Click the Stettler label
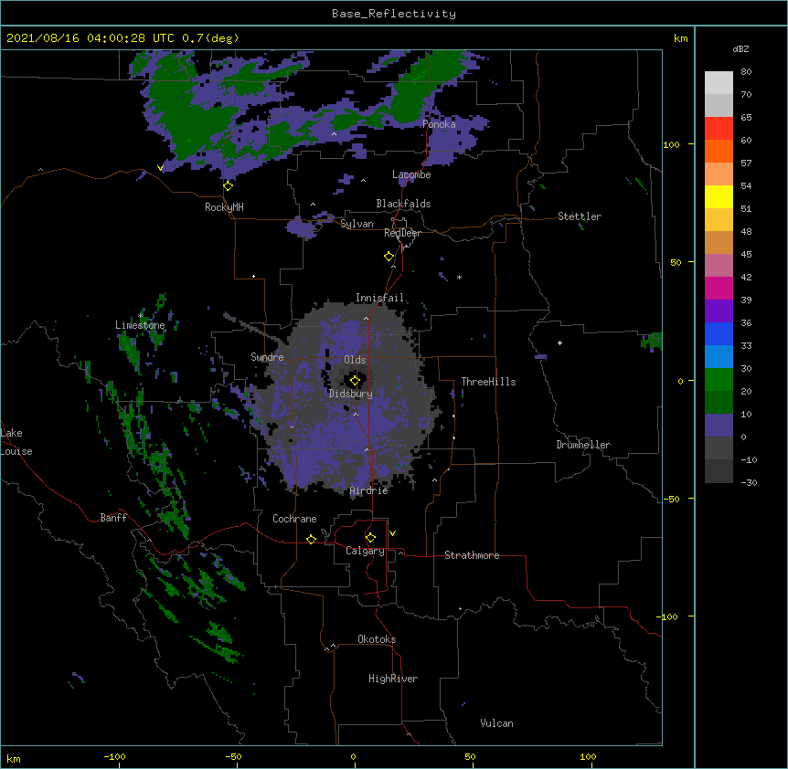The height and width of the screenshot is (769, 788). 580,216
